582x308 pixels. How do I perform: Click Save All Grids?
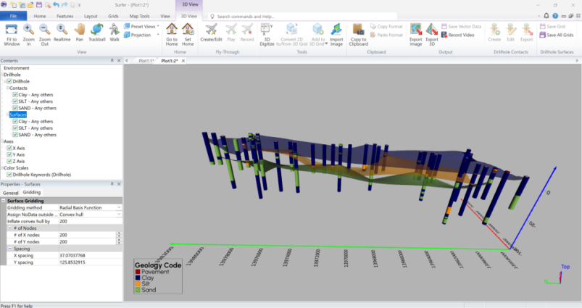[x=557, y=35]
